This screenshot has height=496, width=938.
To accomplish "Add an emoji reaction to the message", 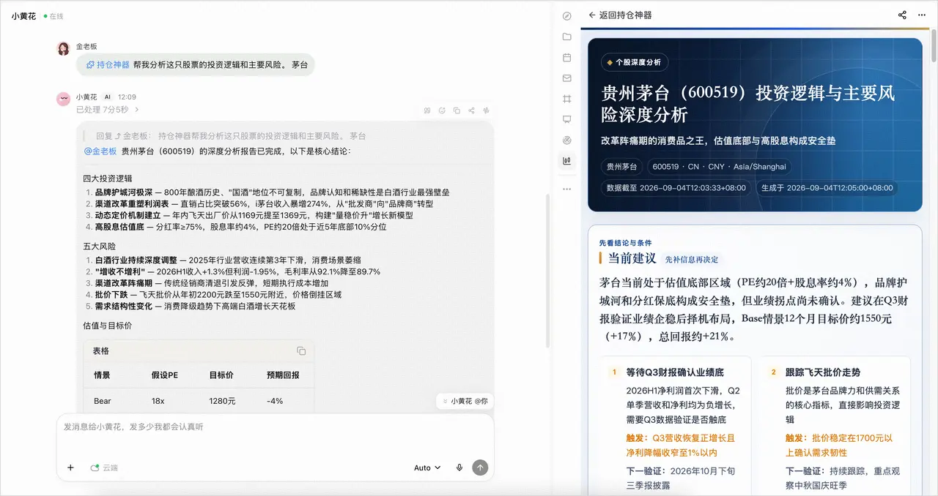I will tap(442, 110).
